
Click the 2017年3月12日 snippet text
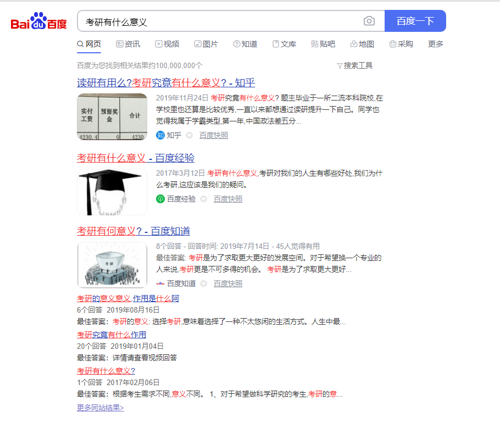tap(180, 174)
